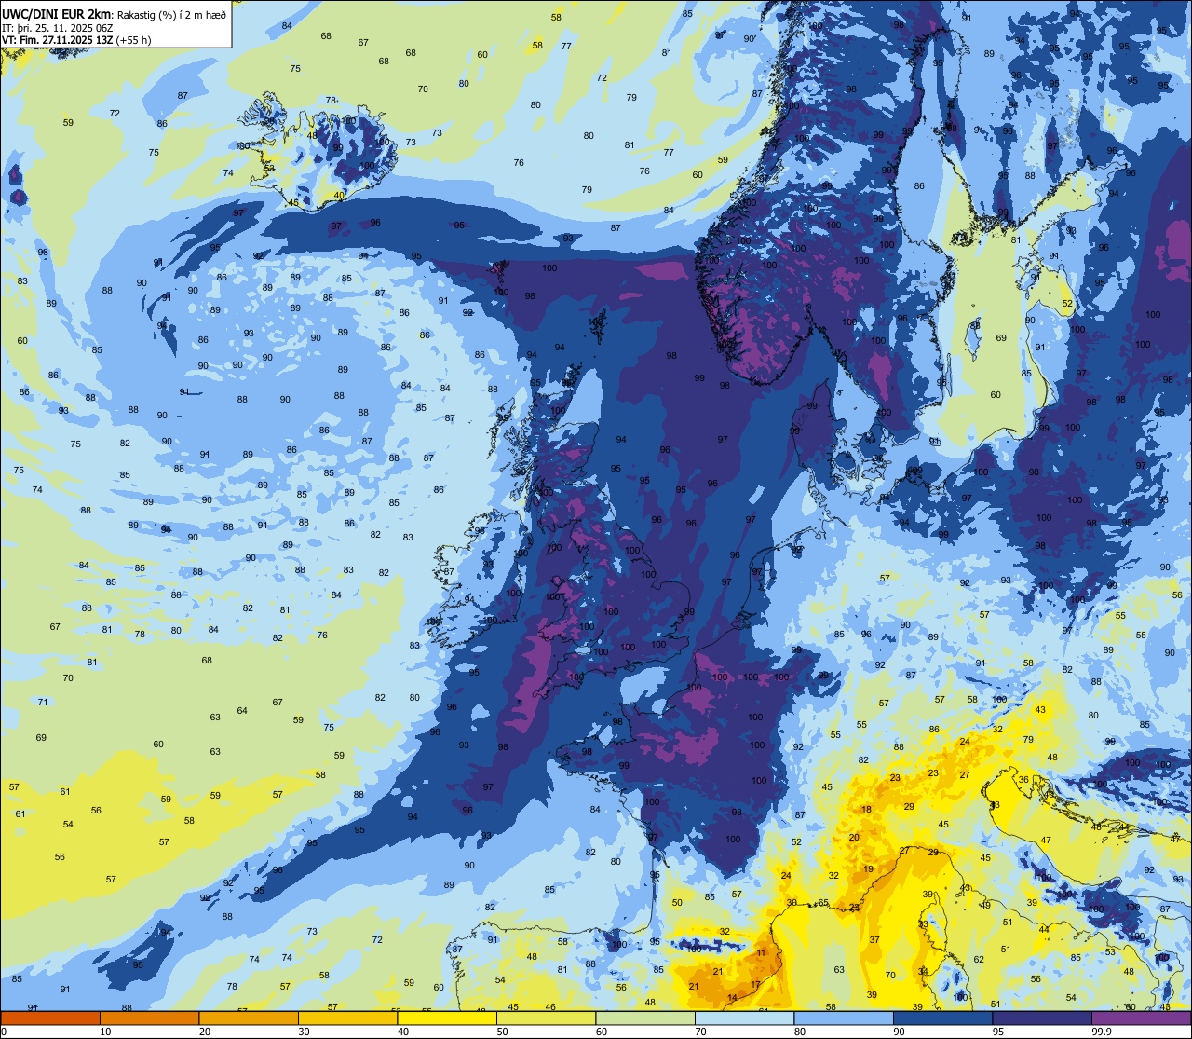The height and width of the screenshot is (1039, 1192).
Task: Click the 20–30 % legend color segment
Action: (249, 1018)
